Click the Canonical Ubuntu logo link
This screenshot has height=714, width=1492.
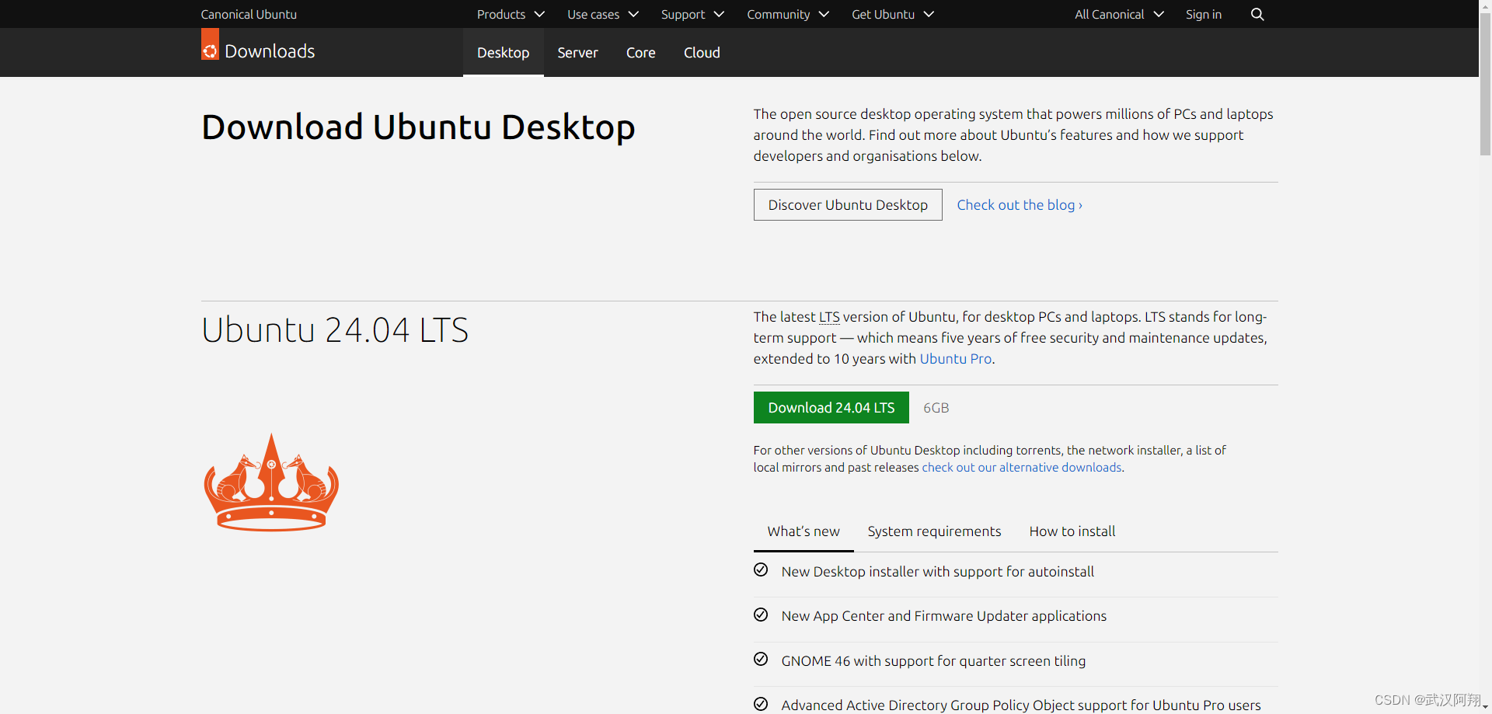249,14
